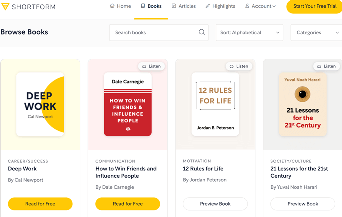342x217 pixels.
Task: Click Read for Free under Dale Carnegie
Action: point(128,204)
